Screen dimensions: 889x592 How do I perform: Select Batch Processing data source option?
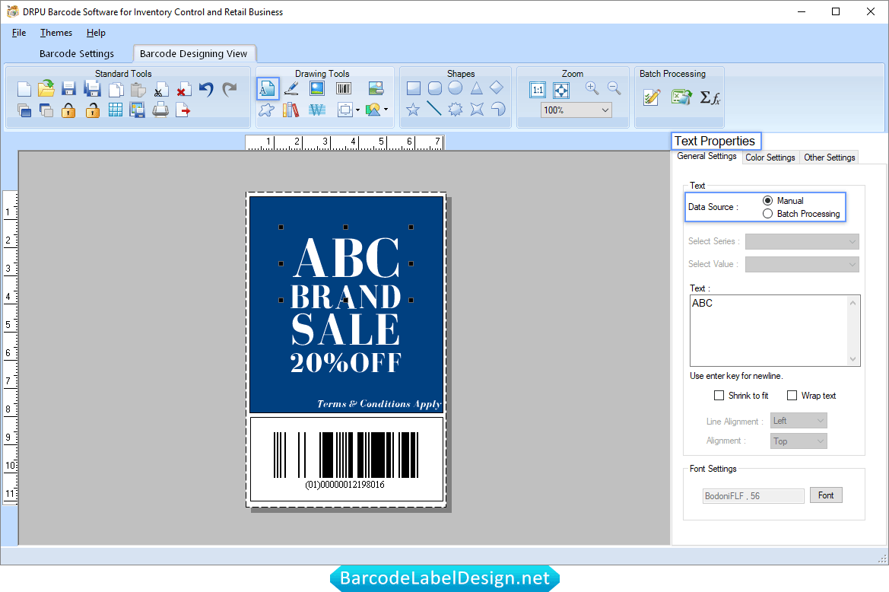[767, 214]
